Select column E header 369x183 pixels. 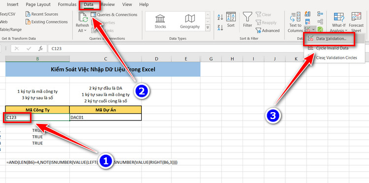click(186, 59)
